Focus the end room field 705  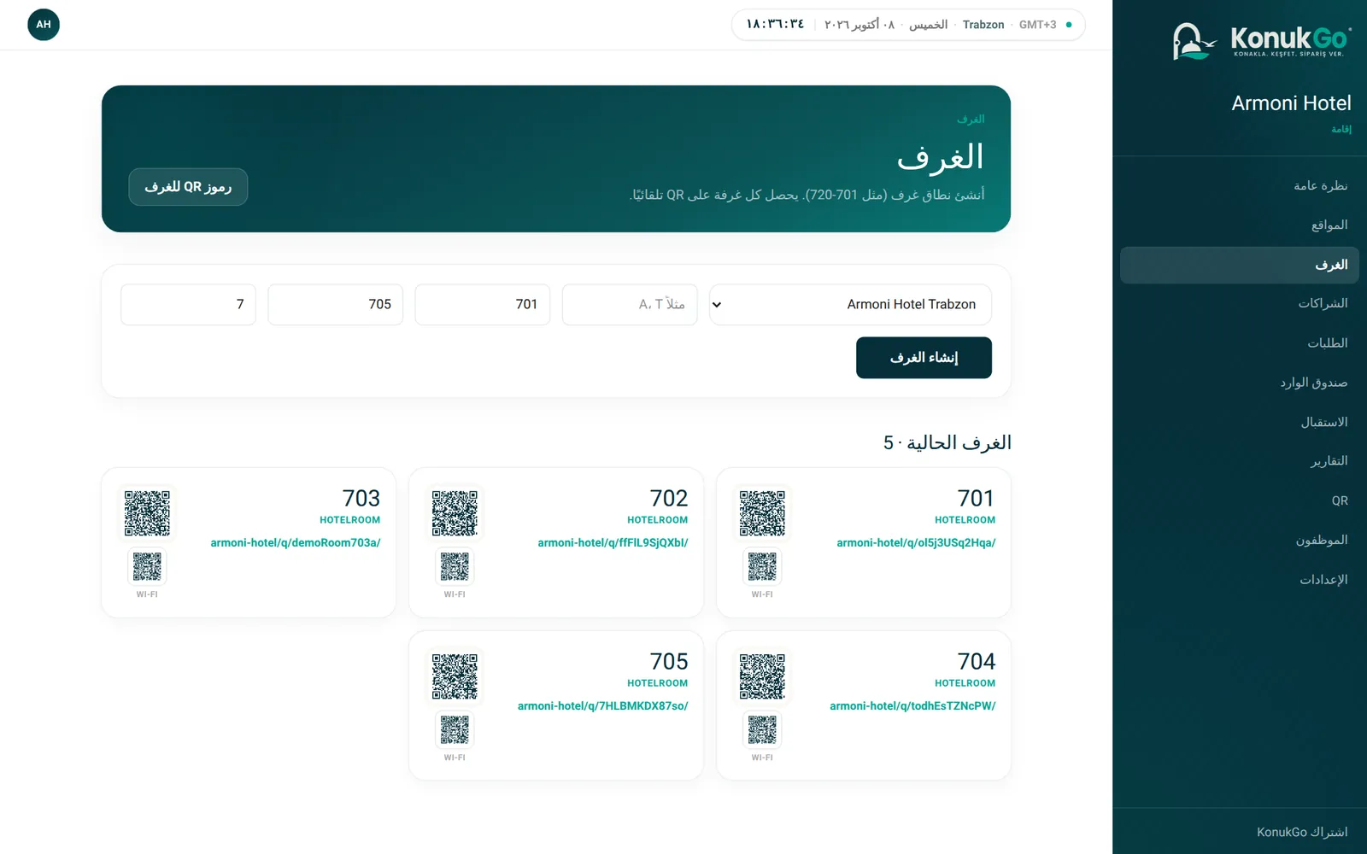[x=336, y=305]
